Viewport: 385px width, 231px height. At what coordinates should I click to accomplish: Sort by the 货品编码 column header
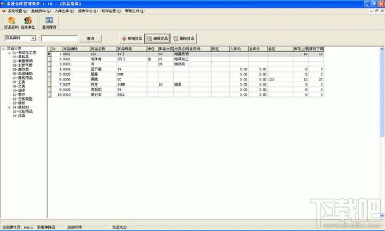(x=76, y=49)
